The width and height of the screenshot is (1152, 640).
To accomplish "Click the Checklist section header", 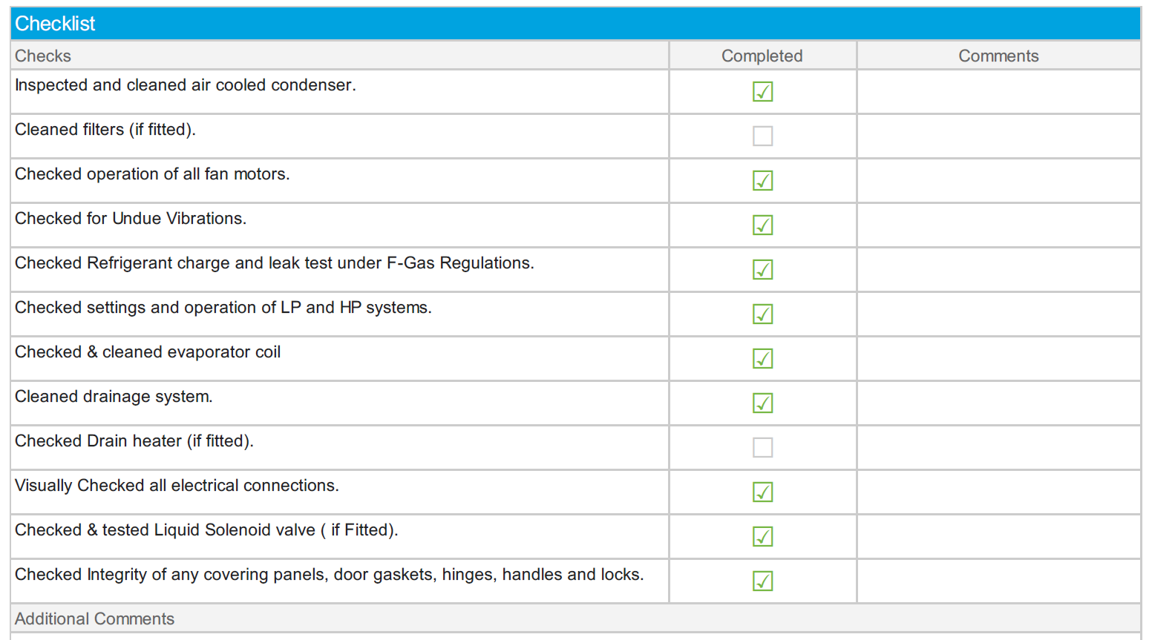I will tap(575, 24).
